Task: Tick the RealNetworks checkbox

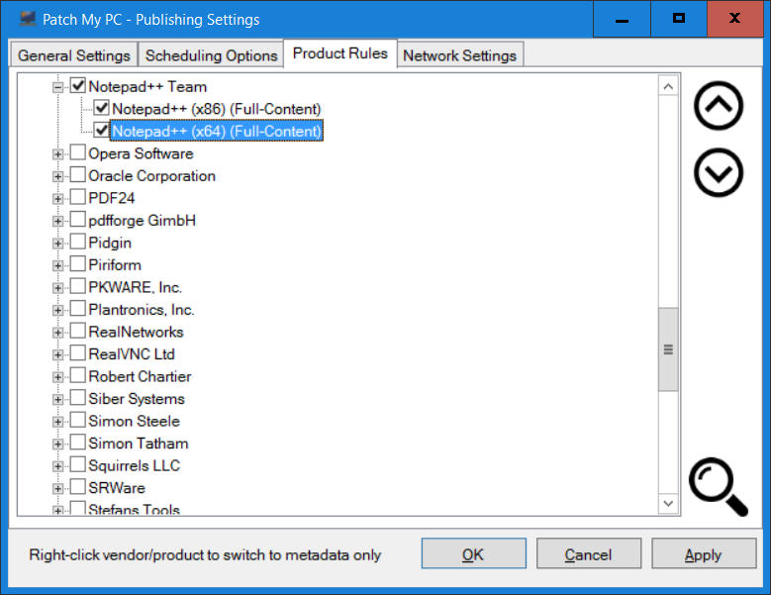Action: 77,331
